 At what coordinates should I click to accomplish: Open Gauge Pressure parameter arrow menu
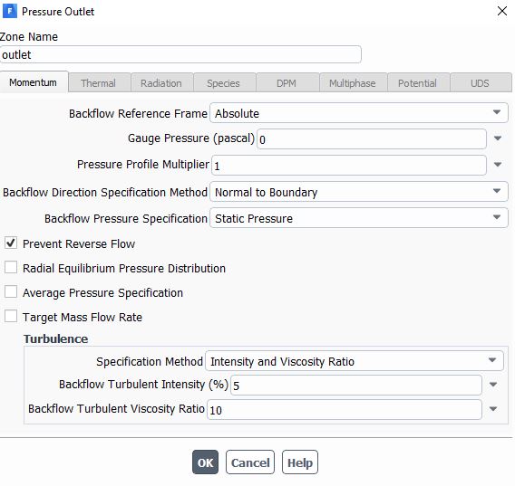pyautogui.click(x=498, y=138)
